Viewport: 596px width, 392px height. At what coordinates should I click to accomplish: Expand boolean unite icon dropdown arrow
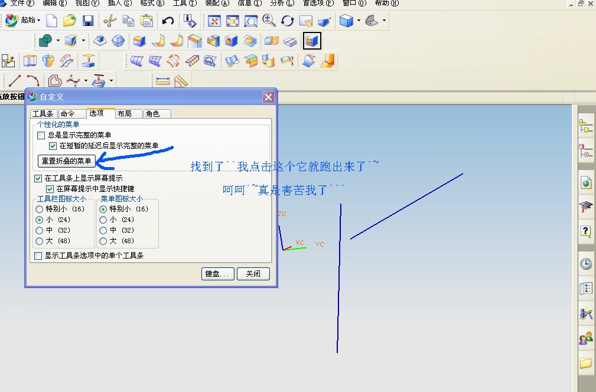(x=58, y=40)
